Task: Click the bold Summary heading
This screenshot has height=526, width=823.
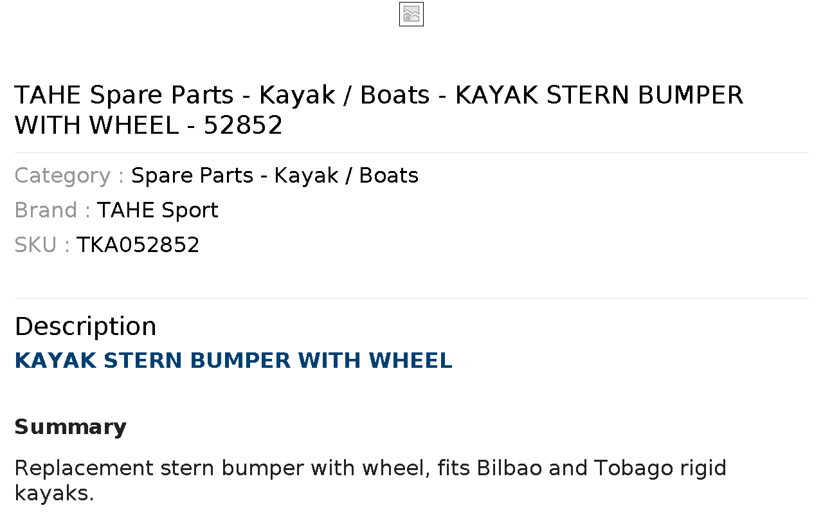Action: pyautogui.click(x=71, y=427)
